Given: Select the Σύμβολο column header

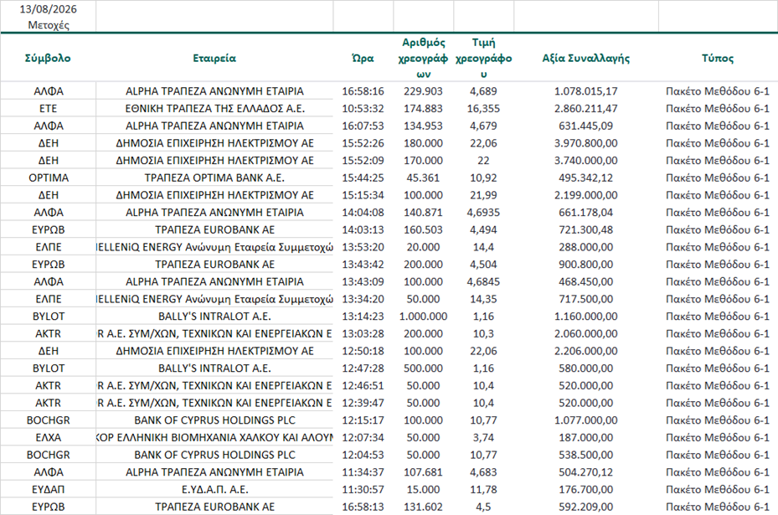Looking at the screenshot, I should click(48, 58).
